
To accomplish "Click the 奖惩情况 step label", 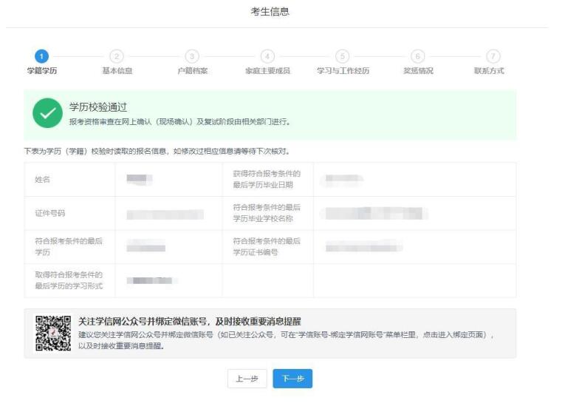I will coord(418,71).
